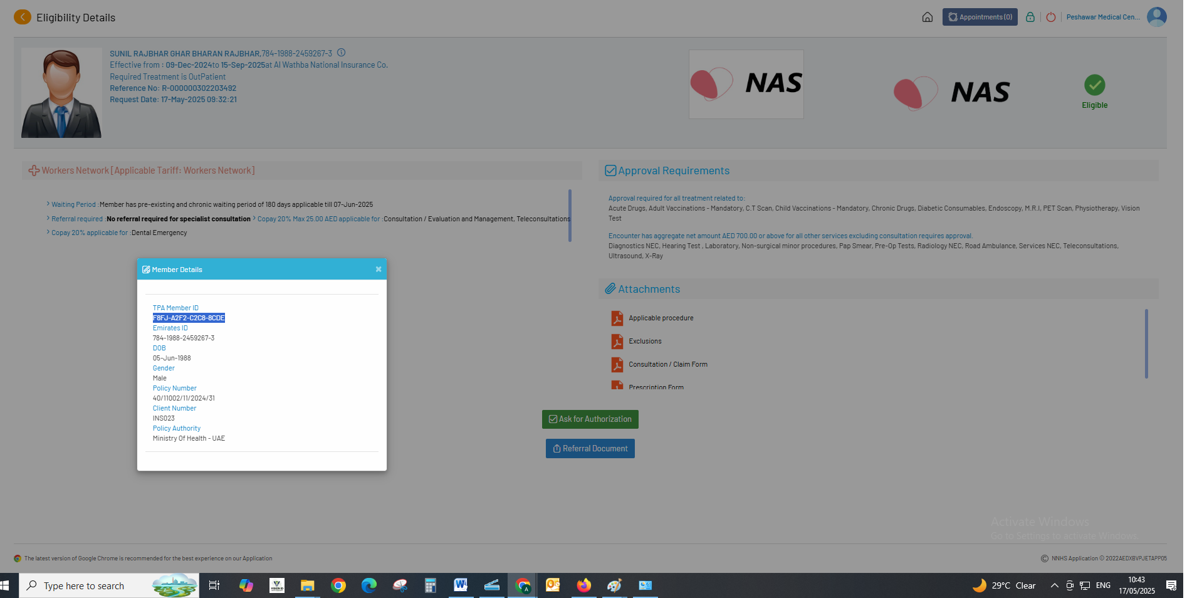Click the lock icon in the header
The width and height of the screenshot is (1197, 598).
coord(1030,17)
